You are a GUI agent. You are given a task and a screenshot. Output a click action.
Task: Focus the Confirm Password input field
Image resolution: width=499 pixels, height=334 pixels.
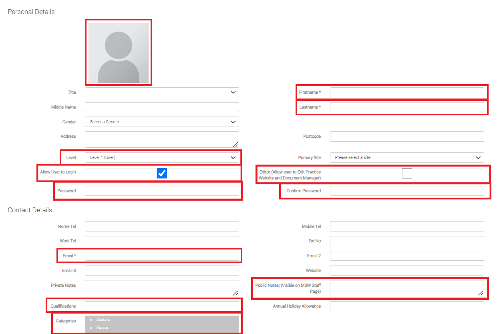click(407, 191)
